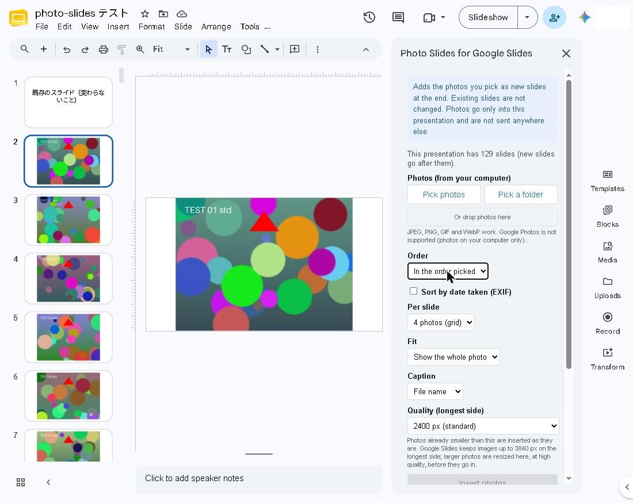
Task: Open the Caption dropdown
Action: (435, 391)
